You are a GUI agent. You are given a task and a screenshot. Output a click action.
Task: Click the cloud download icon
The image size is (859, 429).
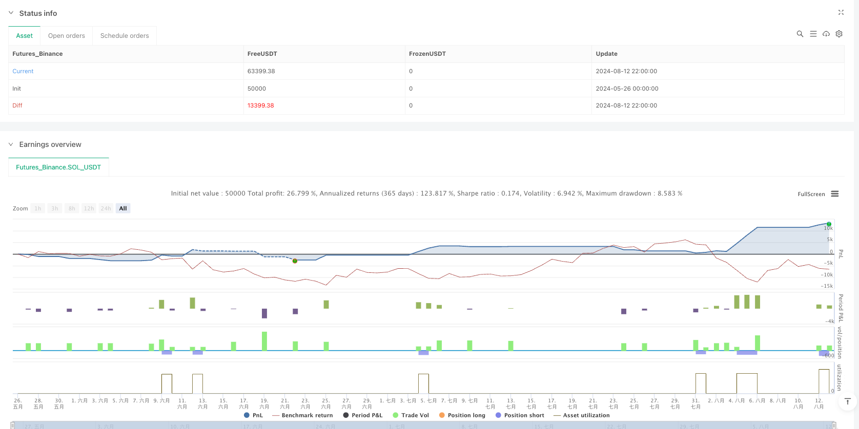826,34
